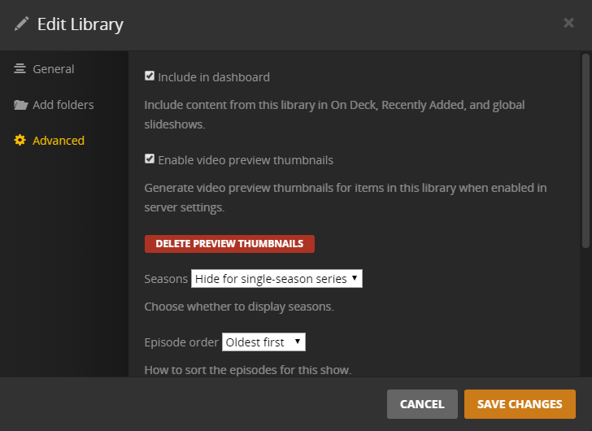Click the dialog's vertical scrollbar

pos(585,150)
